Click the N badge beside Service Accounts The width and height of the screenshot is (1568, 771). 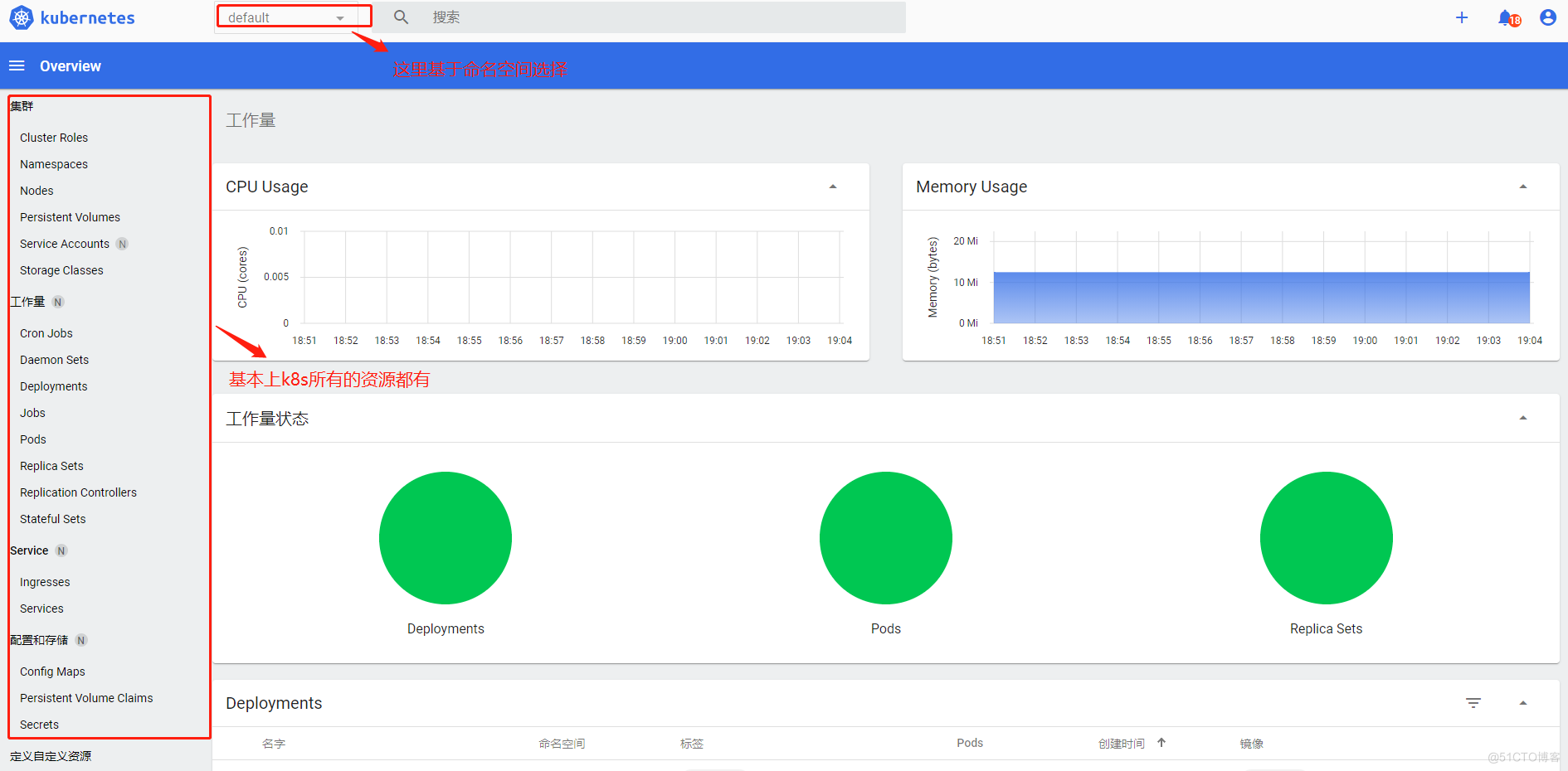(122, 244)
